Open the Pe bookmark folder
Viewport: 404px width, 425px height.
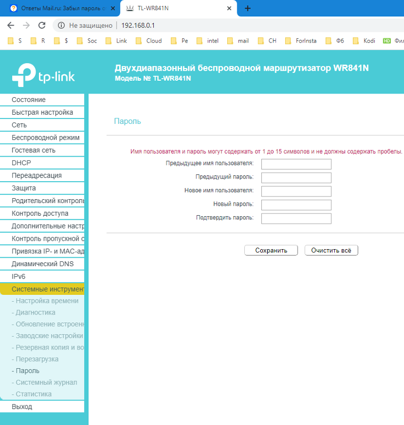click(179, 41)
